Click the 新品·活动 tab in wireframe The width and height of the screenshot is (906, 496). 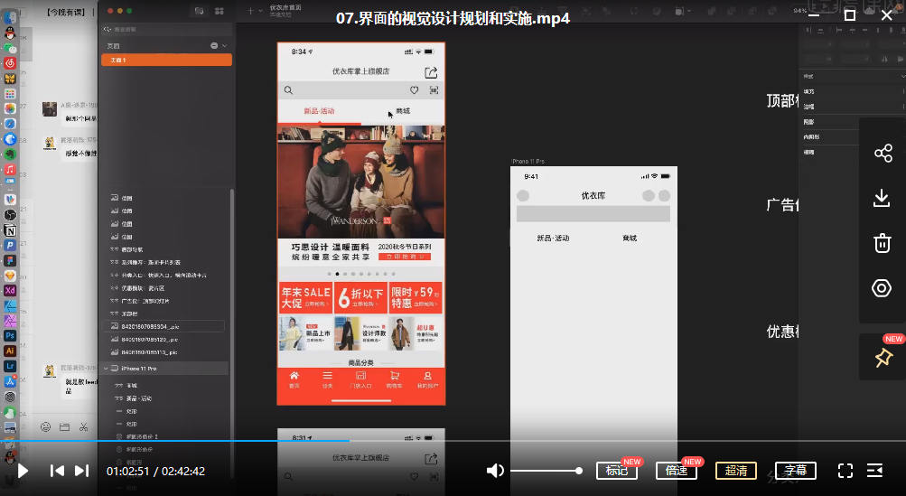coord(553,239)
